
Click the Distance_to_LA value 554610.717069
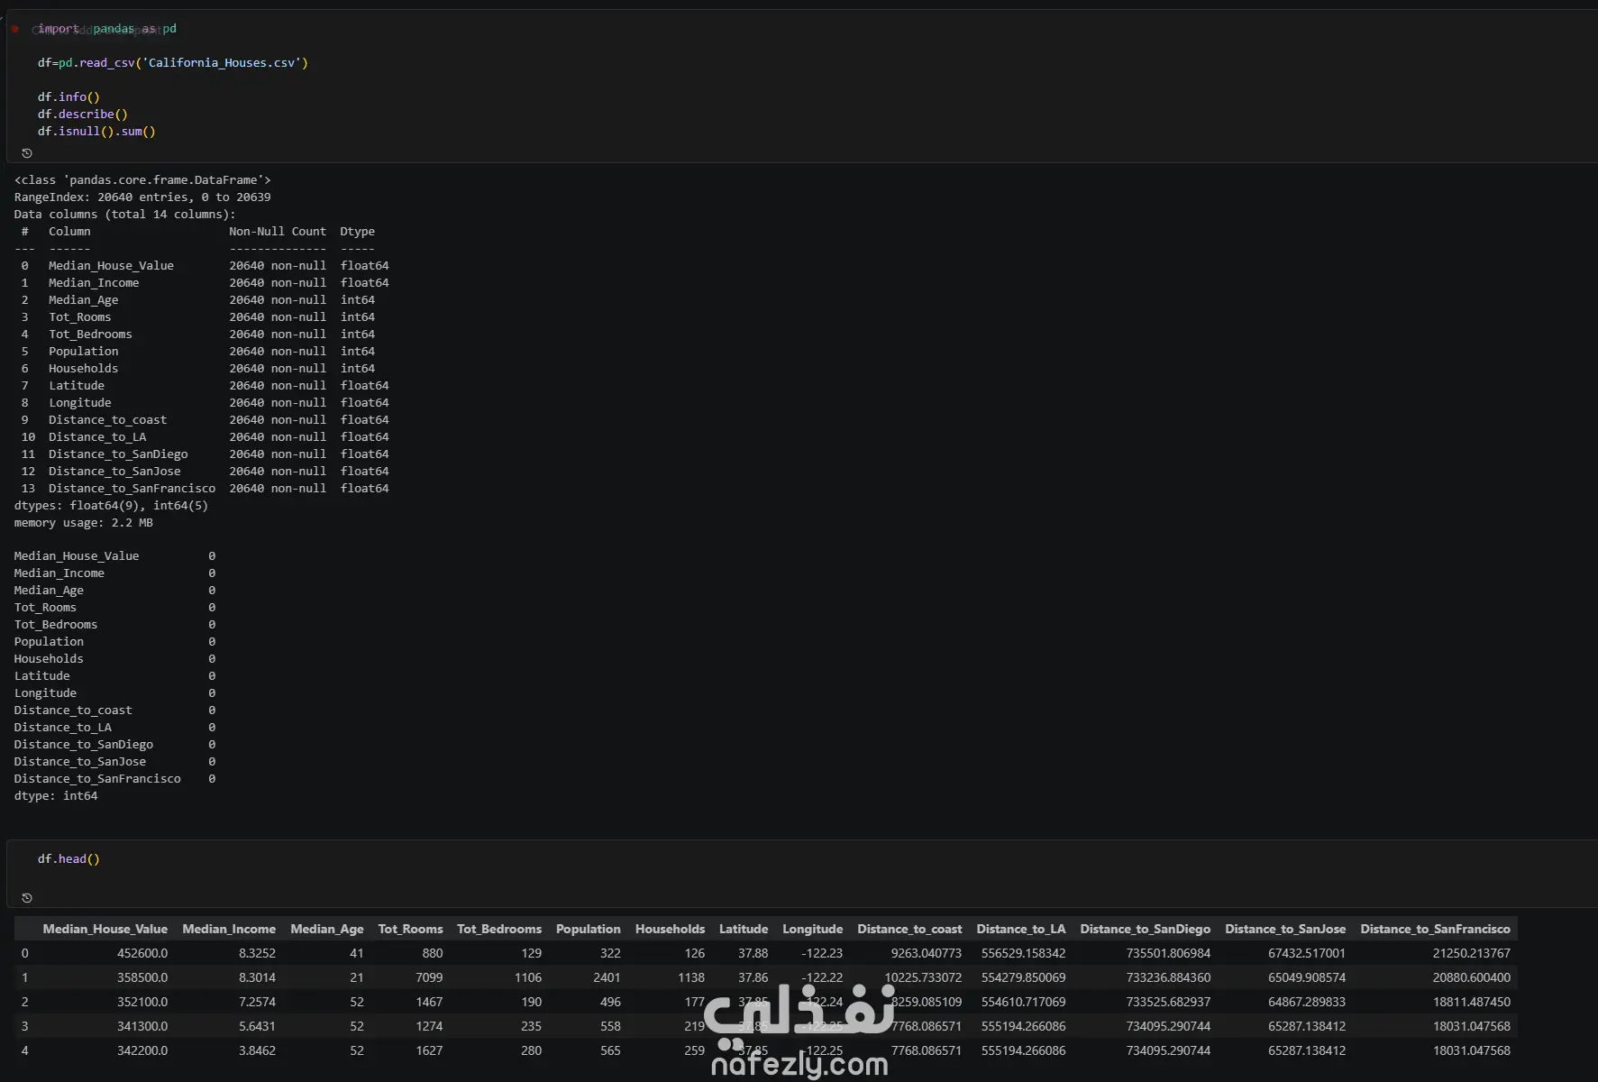coord(1024,1002)
